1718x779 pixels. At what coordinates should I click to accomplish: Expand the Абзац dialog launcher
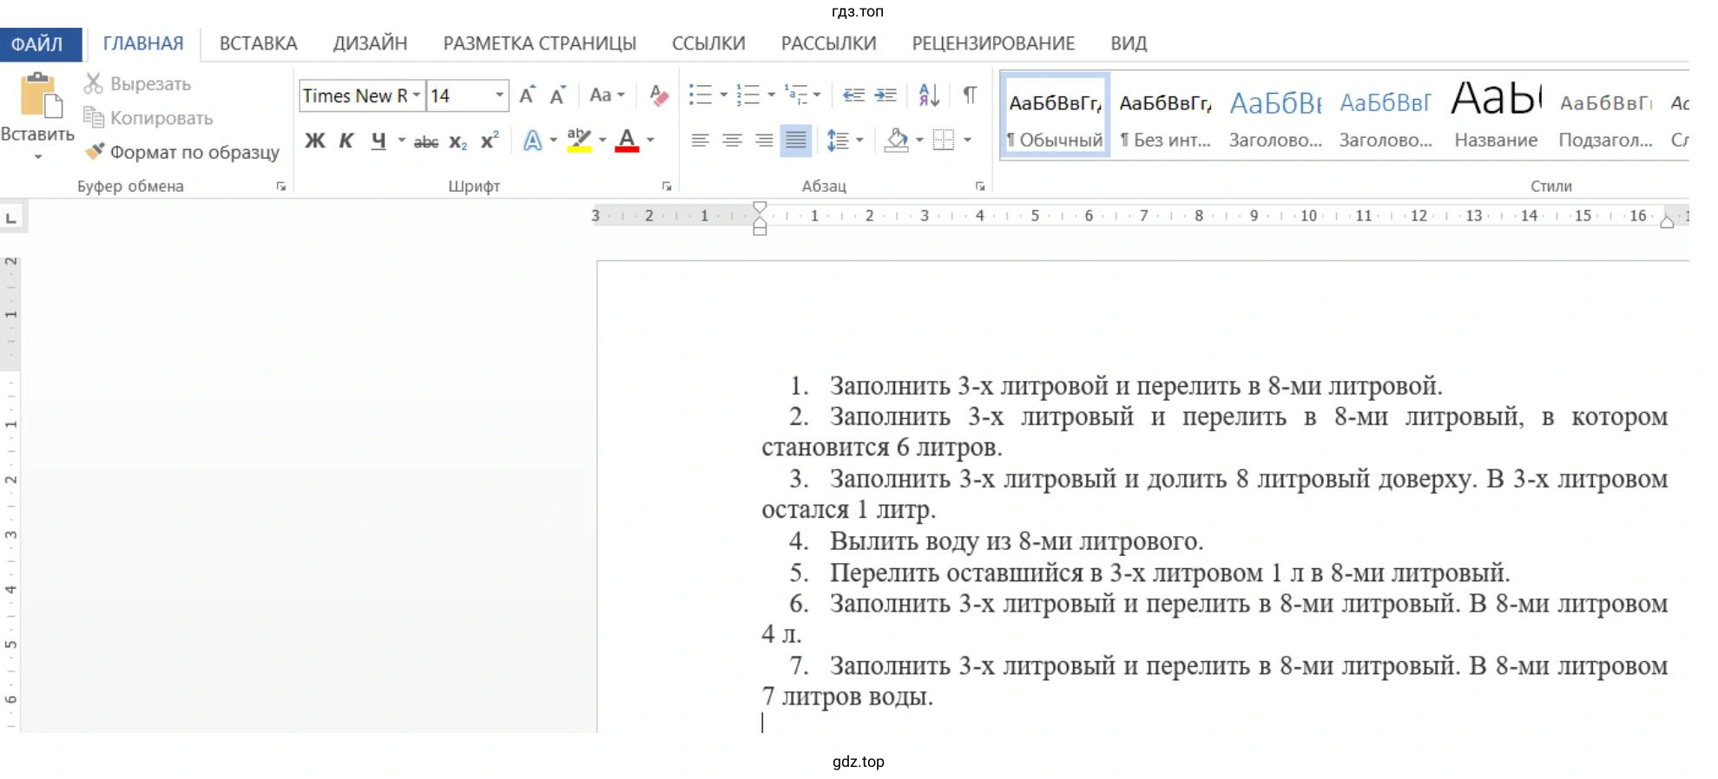point(980,187)
